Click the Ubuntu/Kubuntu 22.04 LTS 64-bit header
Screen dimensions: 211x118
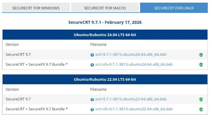[105, 79]
